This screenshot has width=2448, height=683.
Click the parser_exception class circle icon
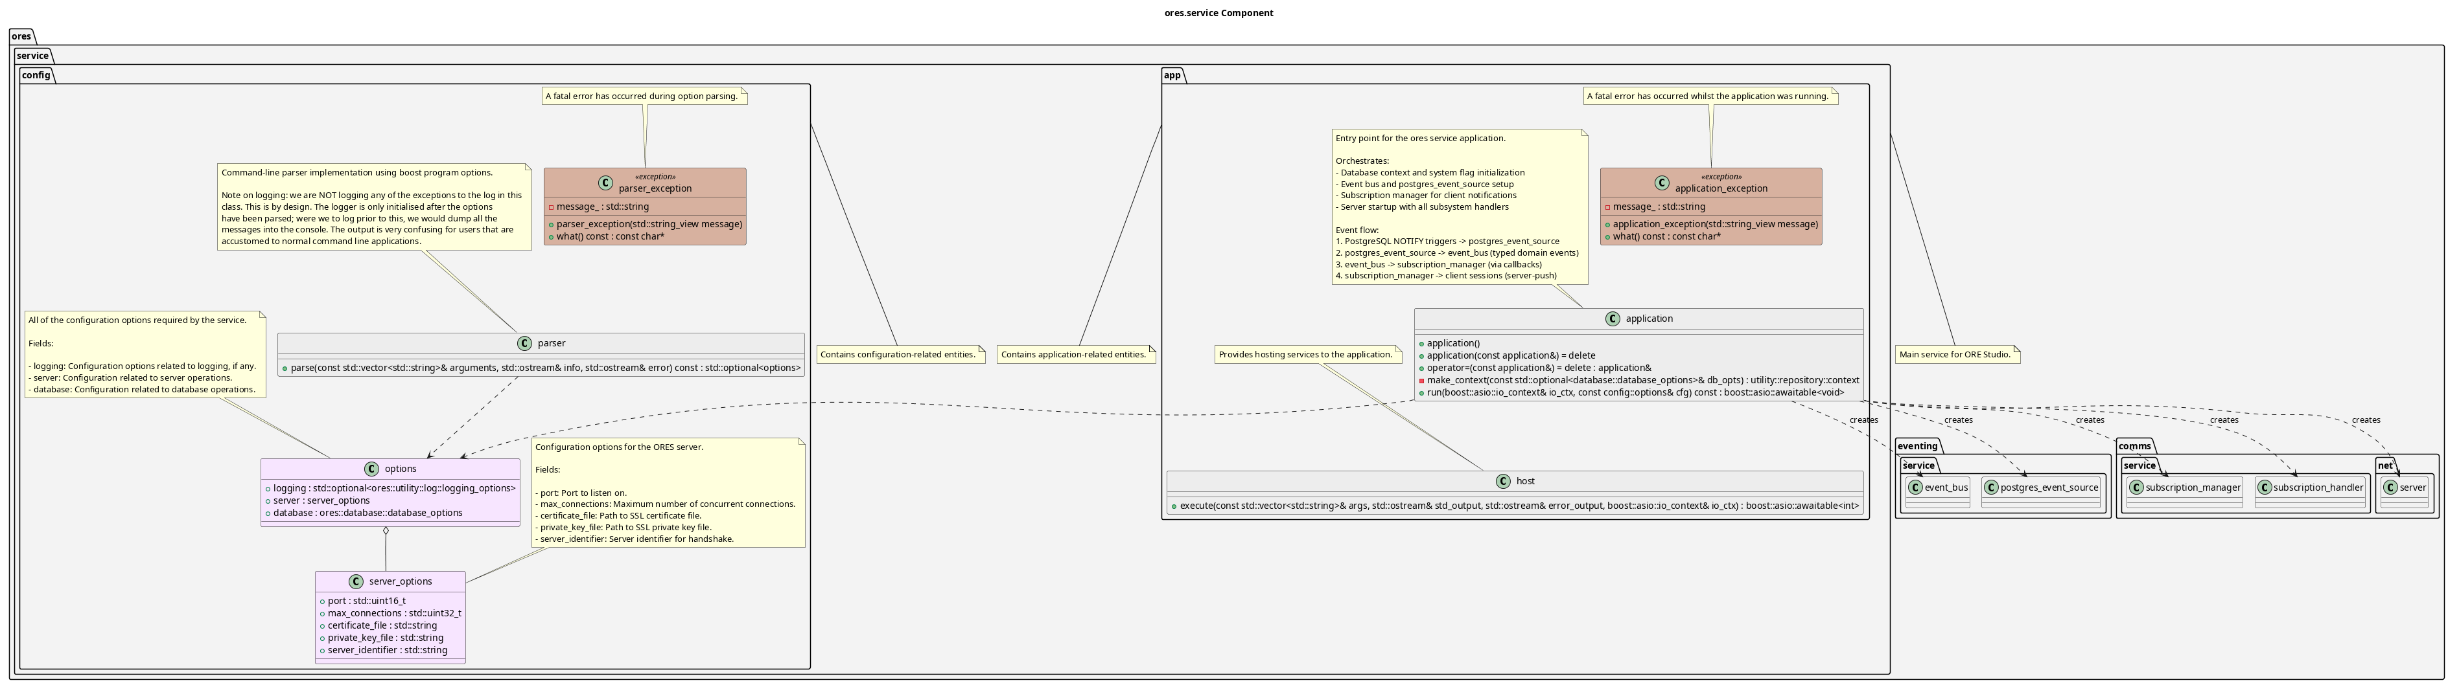click(605, 183)
